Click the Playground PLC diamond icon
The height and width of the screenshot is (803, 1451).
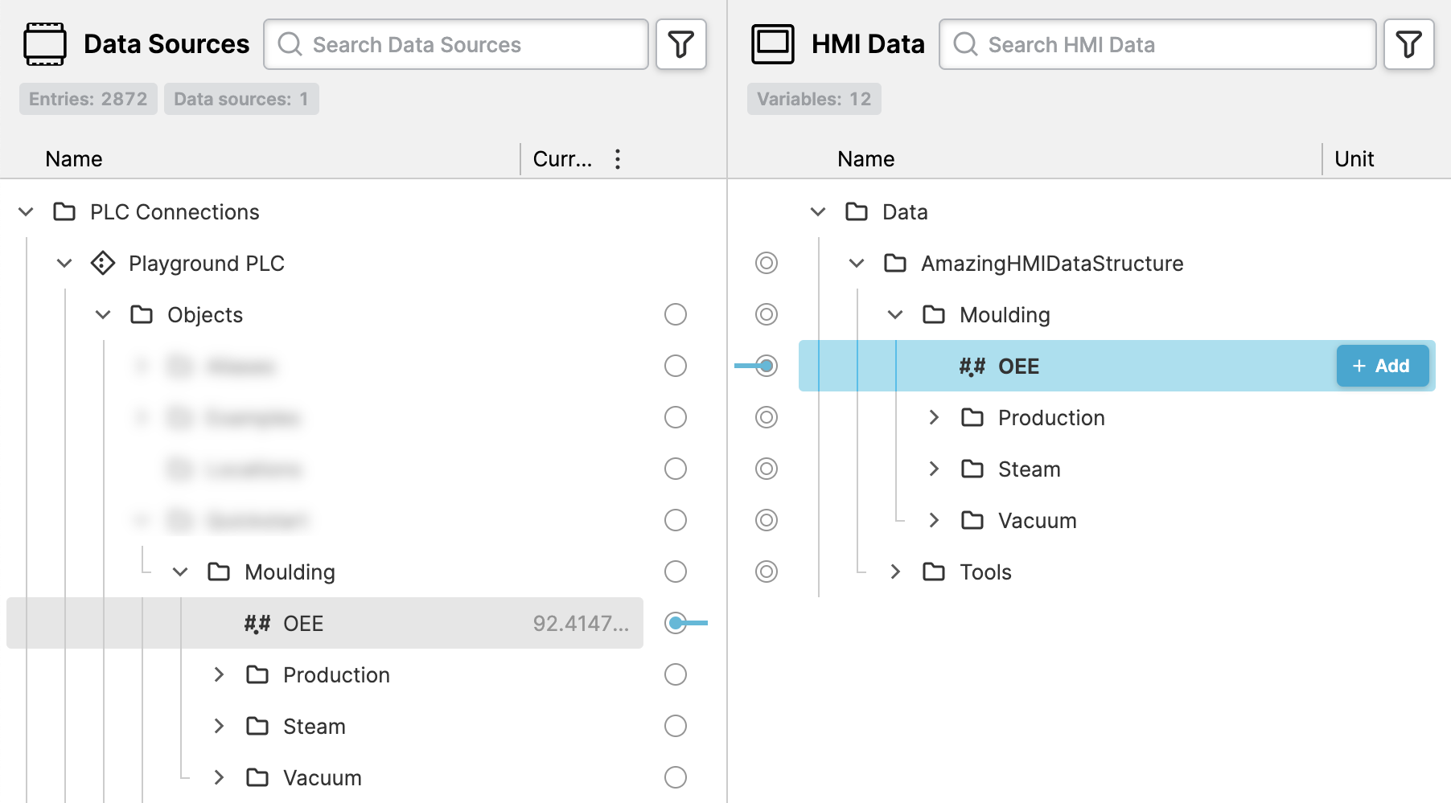103,264
